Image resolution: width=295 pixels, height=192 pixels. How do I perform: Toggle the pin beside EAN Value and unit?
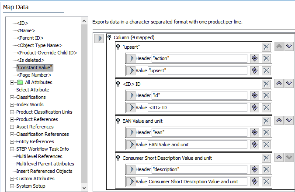tap(118, 121)
